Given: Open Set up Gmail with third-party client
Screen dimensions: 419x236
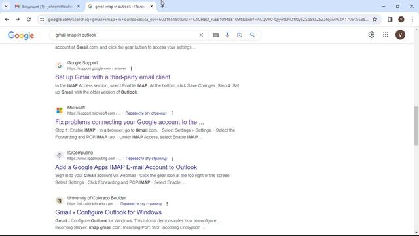Looking at the screenshot, I should pos(113,77).
